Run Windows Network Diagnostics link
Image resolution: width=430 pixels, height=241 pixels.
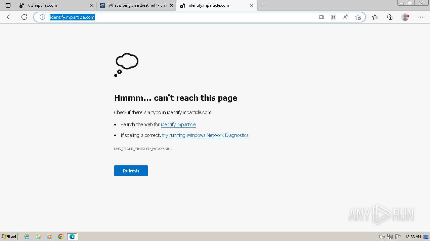(205, 135)
